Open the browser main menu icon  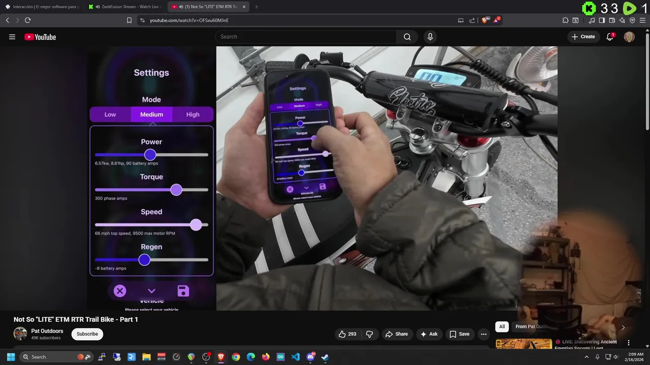[643, 20]
